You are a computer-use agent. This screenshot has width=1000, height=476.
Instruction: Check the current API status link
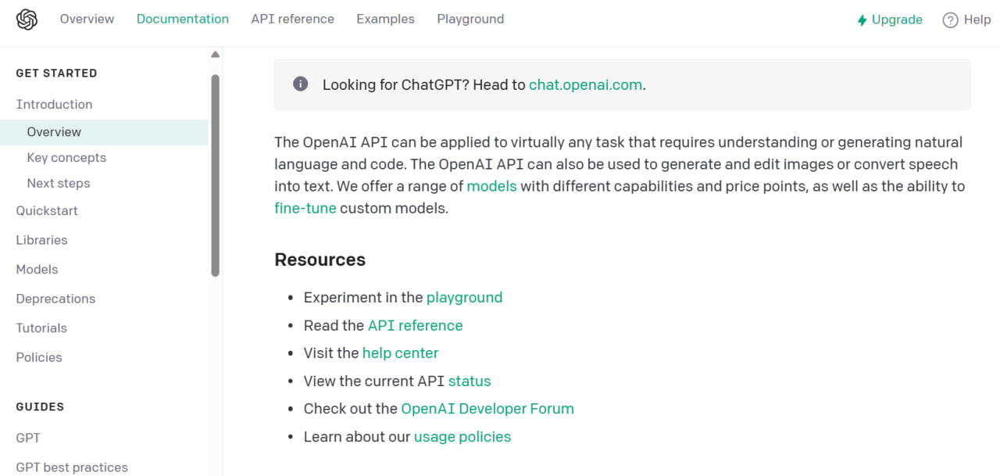point(470,381)
